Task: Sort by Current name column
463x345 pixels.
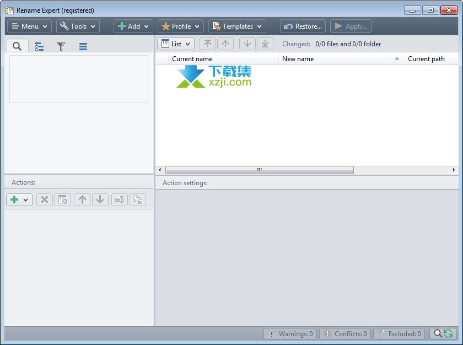Action: click(x=223, y=59)
